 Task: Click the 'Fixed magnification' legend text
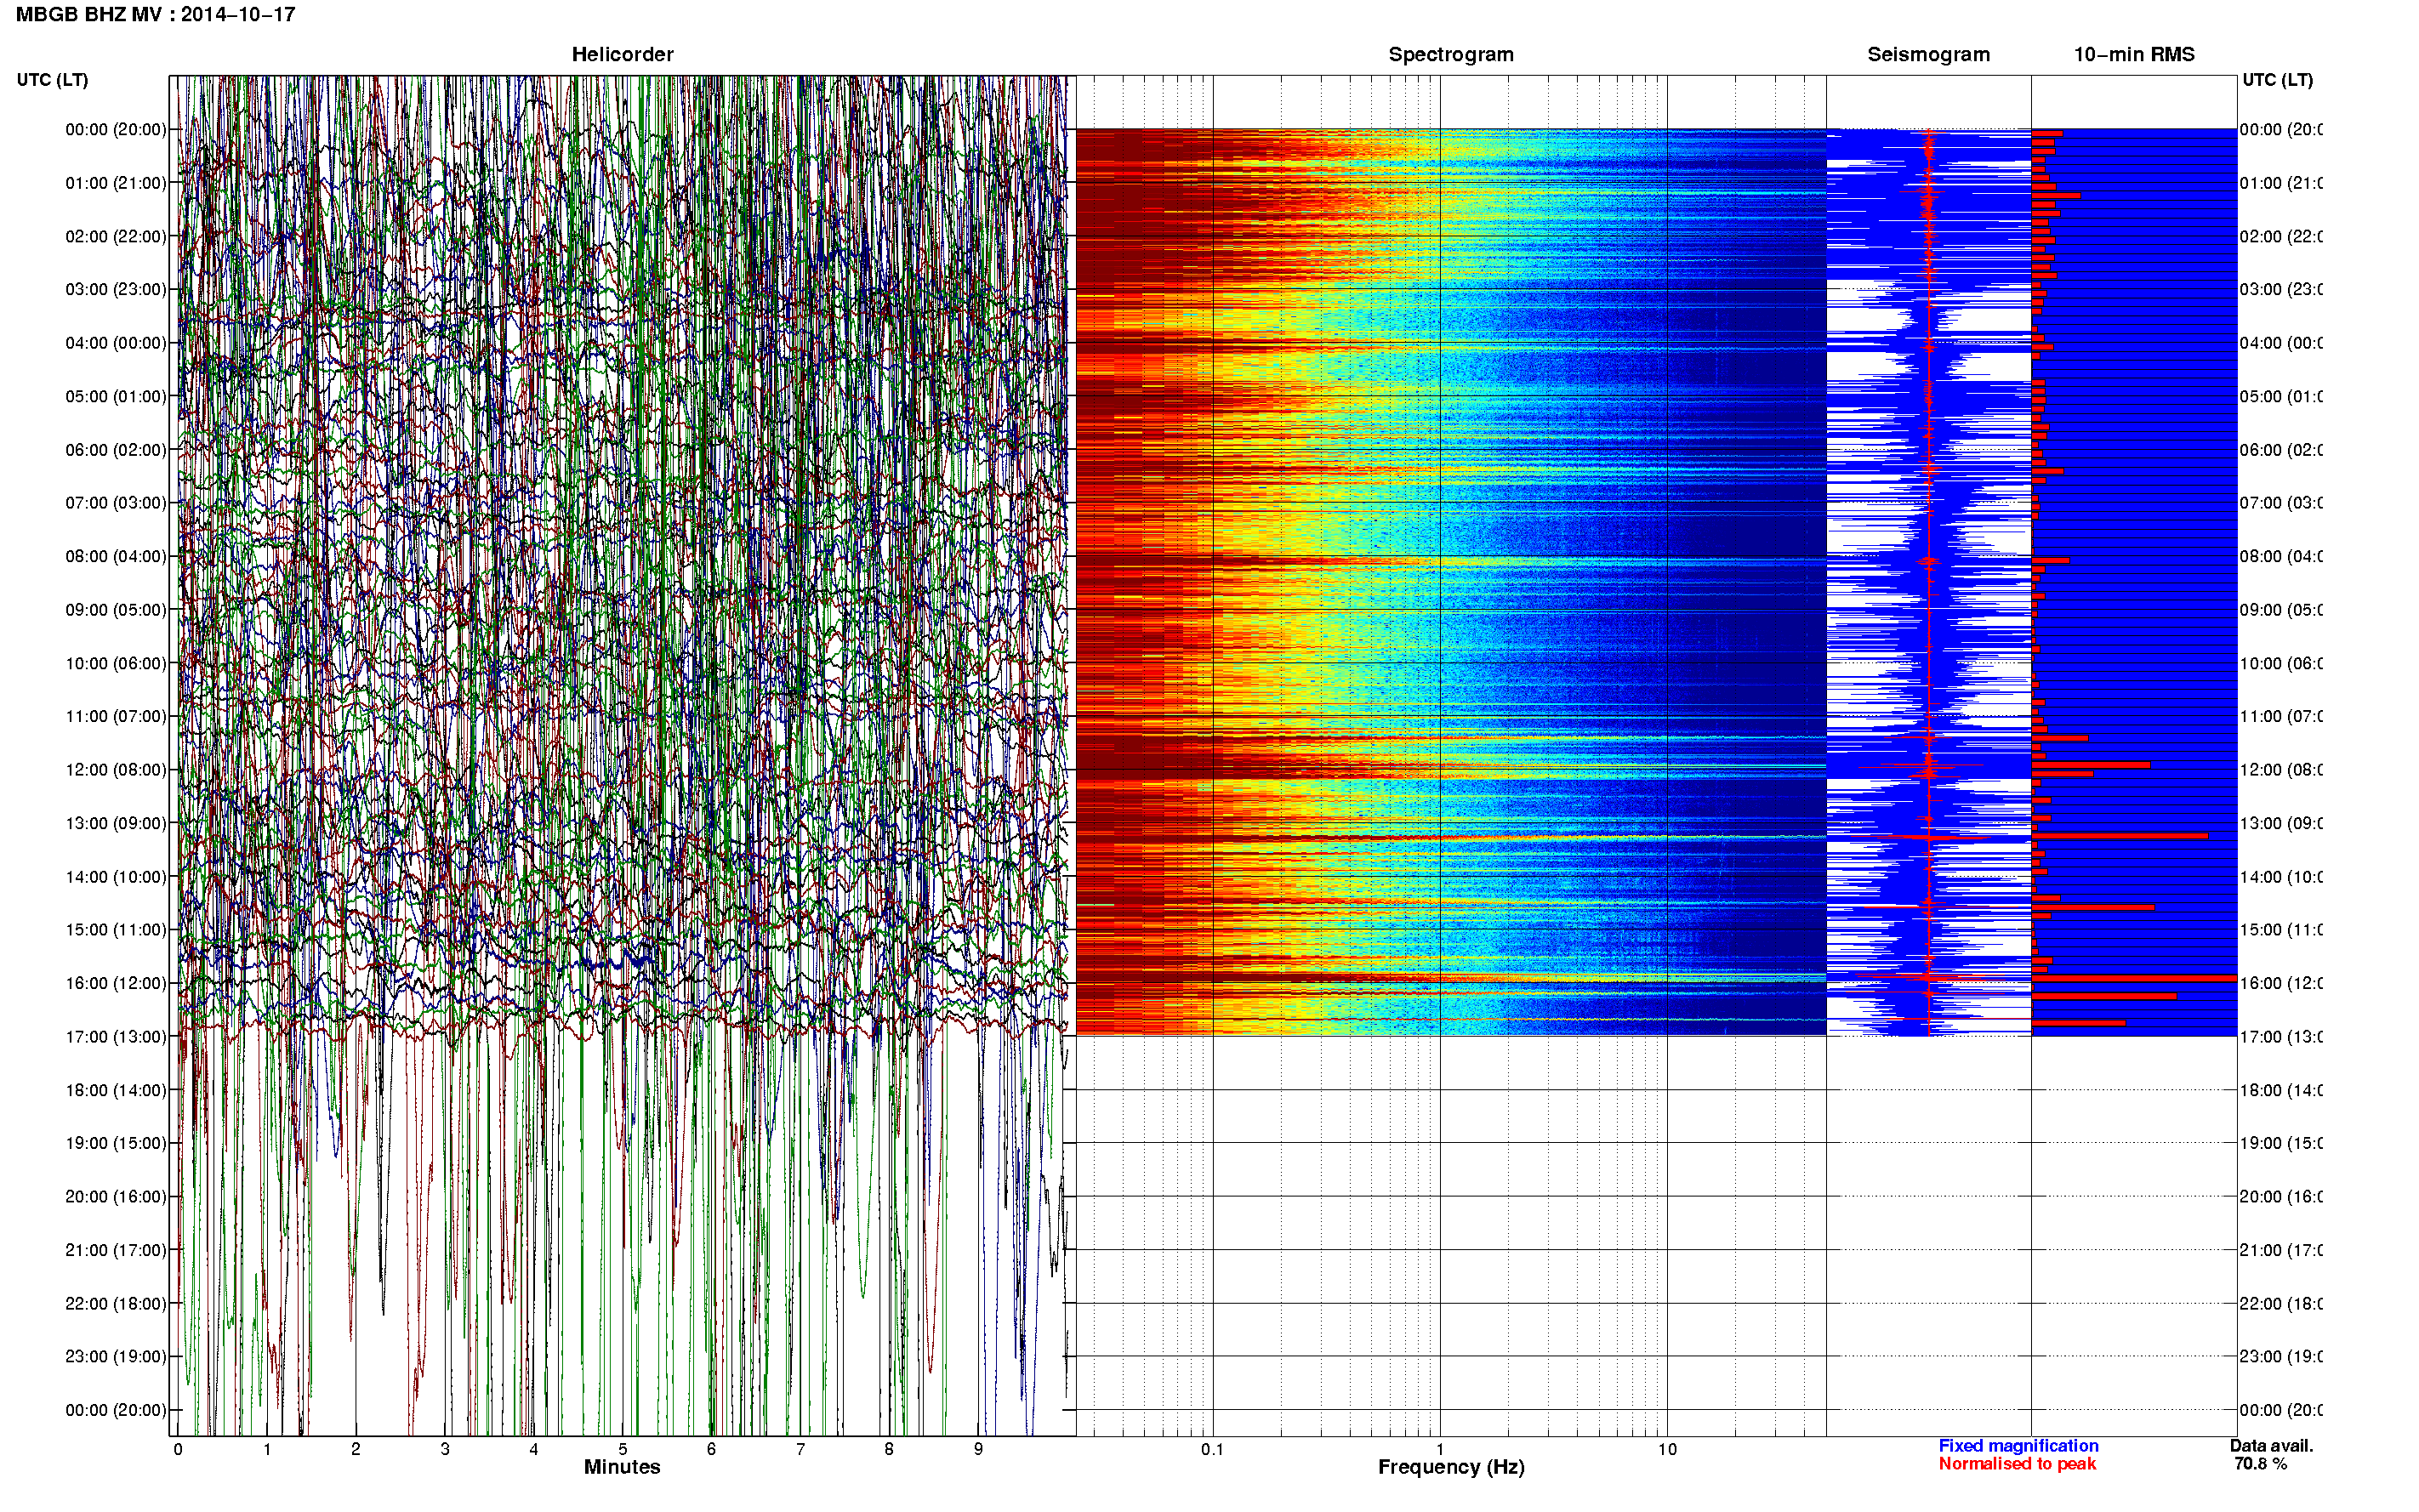pyautogui.click(x=2018, y=1446)
